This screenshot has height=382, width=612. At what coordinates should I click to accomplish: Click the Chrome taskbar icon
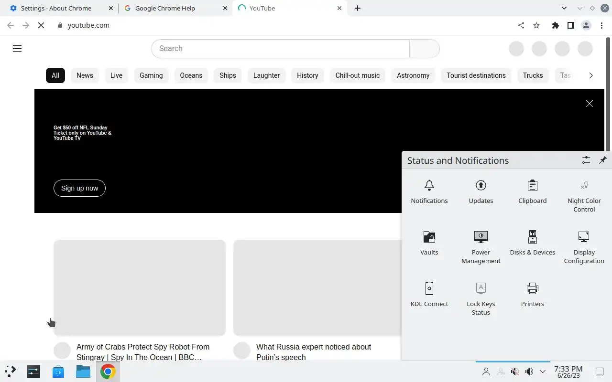click(108, 371)
